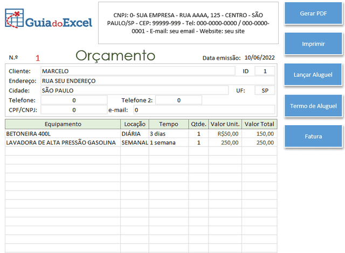
Task: Click the Telefone 2 input field
Action: click(x=178, y=100)
